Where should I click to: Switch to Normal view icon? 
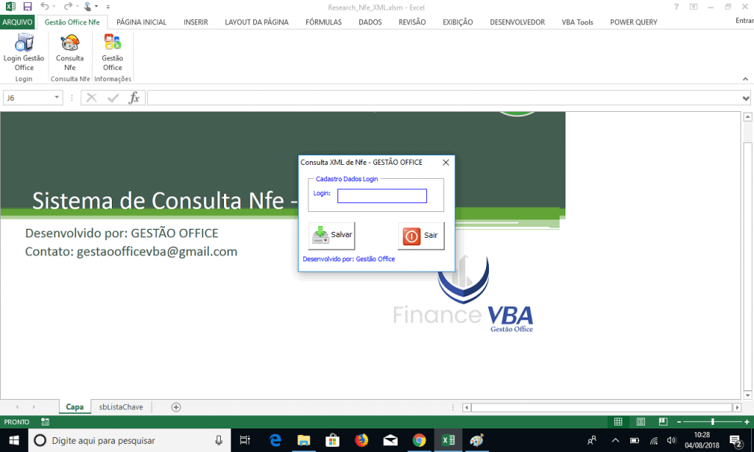[619, 422]
